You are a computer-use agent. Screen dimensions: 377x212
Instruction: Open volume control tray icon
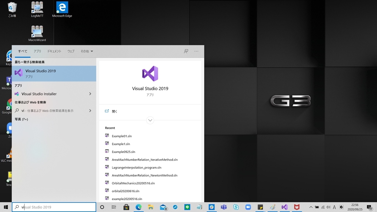point(328,207)
